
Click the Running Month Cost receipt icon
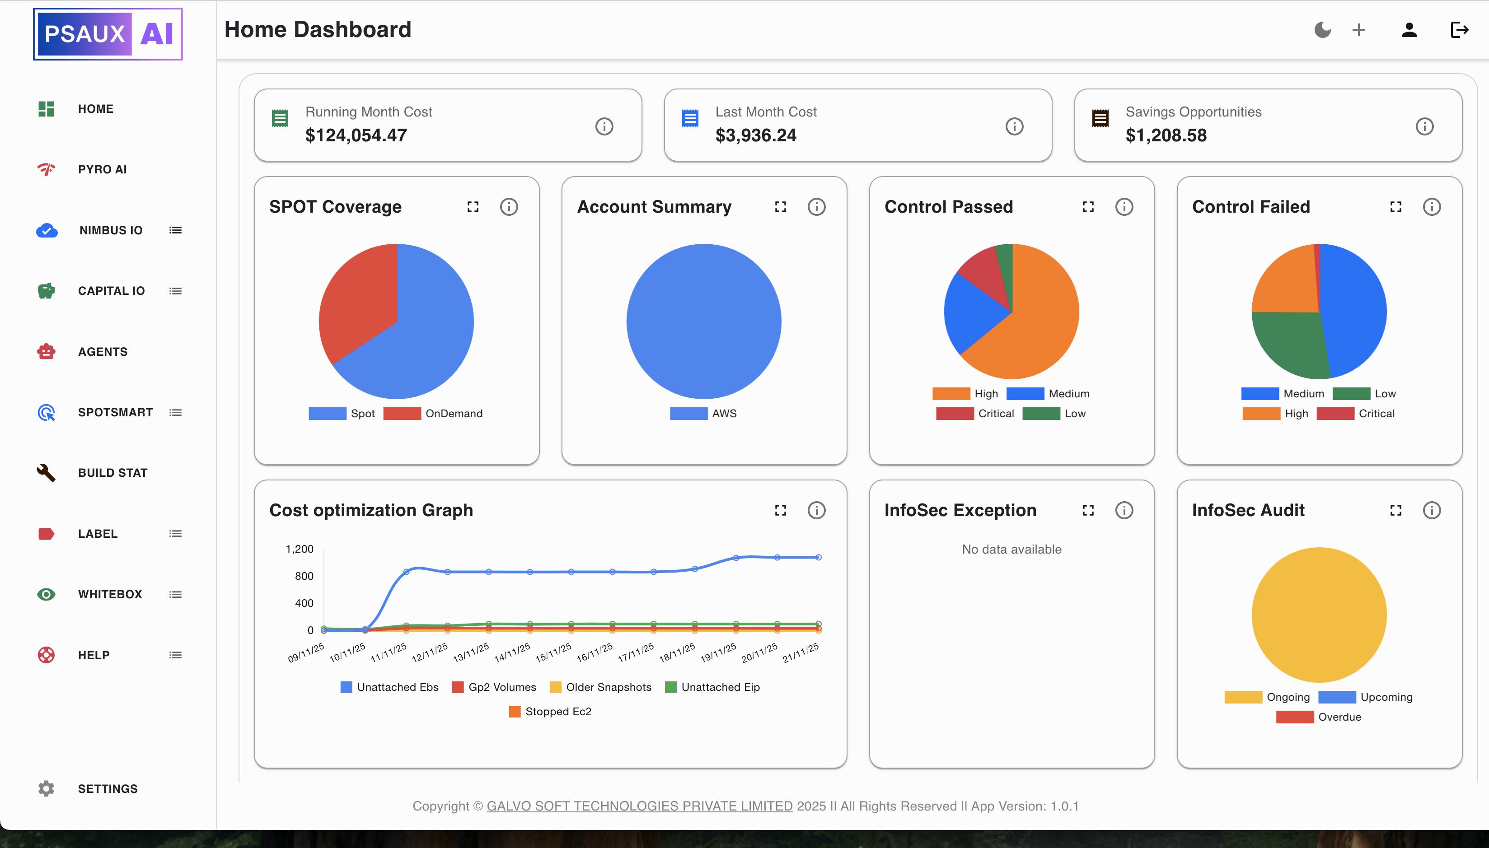click(280, 119)
